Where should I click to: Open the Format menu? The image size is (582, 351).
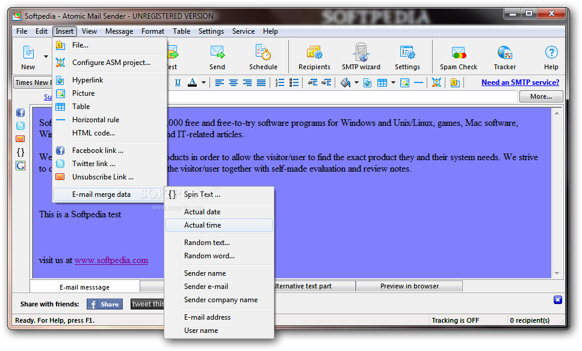point(152,31)
